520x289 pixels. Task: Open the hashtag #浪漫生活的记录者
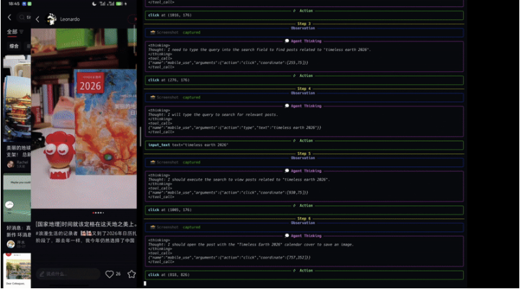[57, 234]
